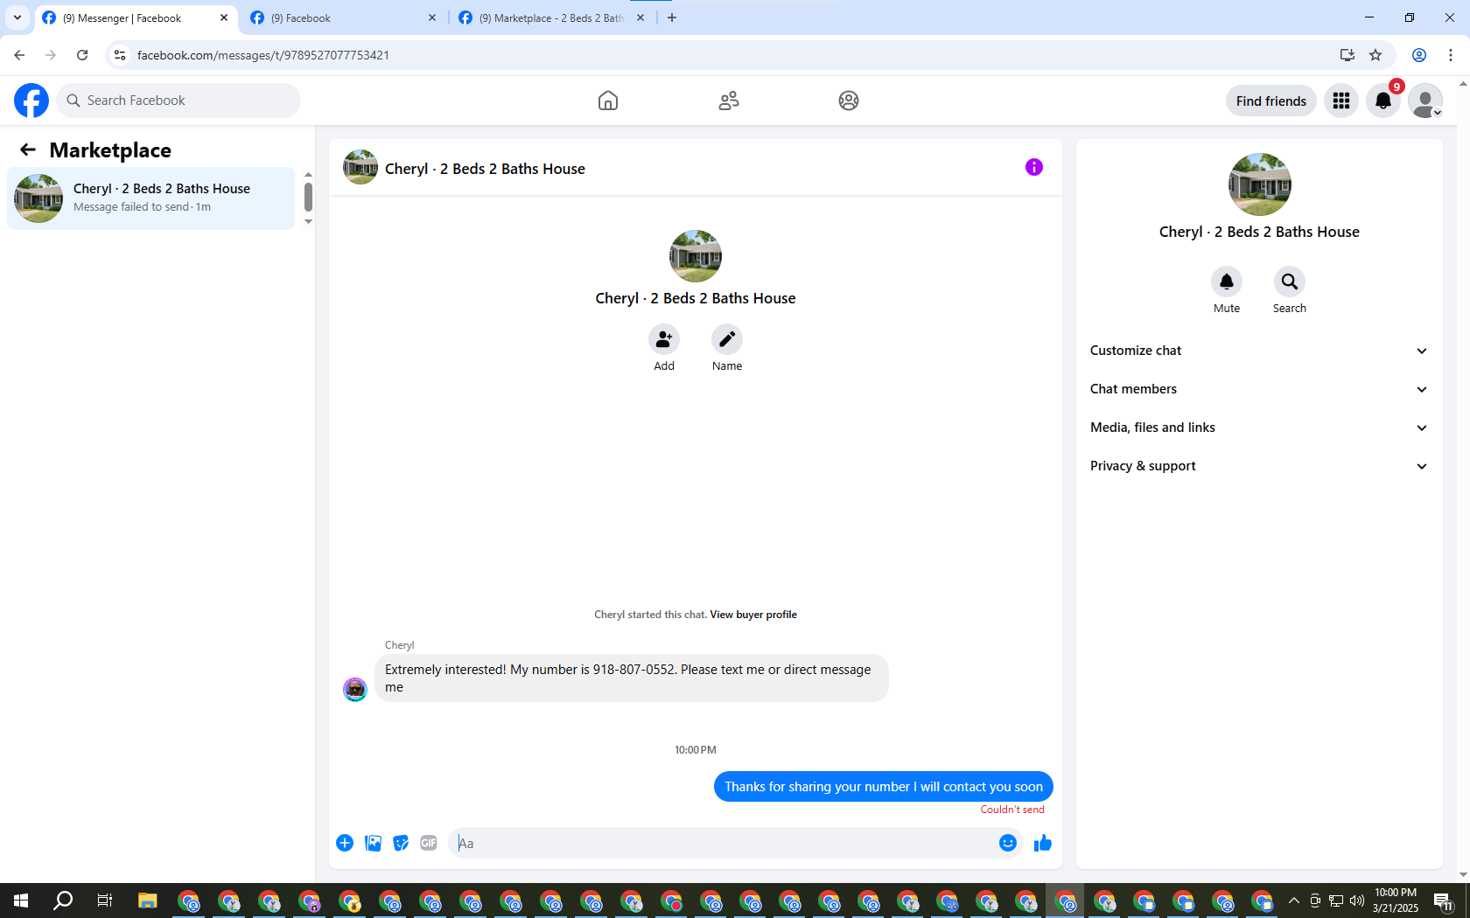Viewport: 1470px width, 918px height.
Task: Choose a GIF icon
Action: [x=429, y=843]
